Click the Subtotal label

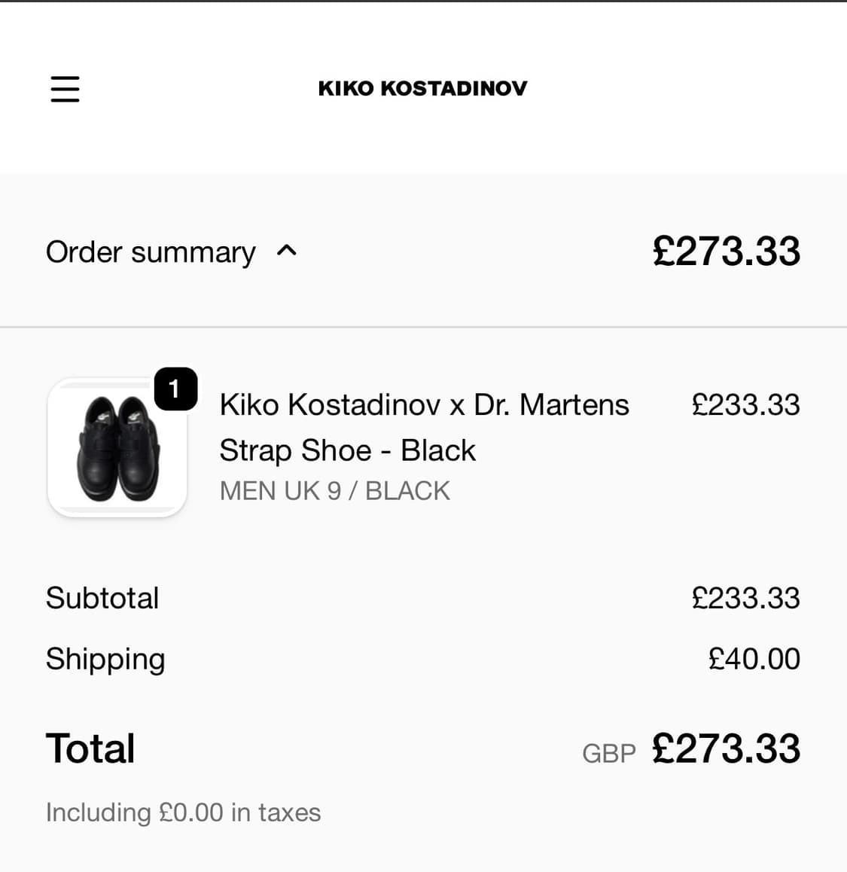[x=102, y=598]
